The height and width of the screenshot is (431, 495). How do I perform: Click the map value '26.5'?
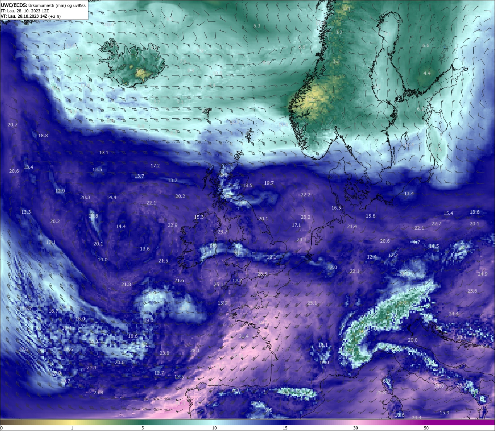click(x=262, y=274)
